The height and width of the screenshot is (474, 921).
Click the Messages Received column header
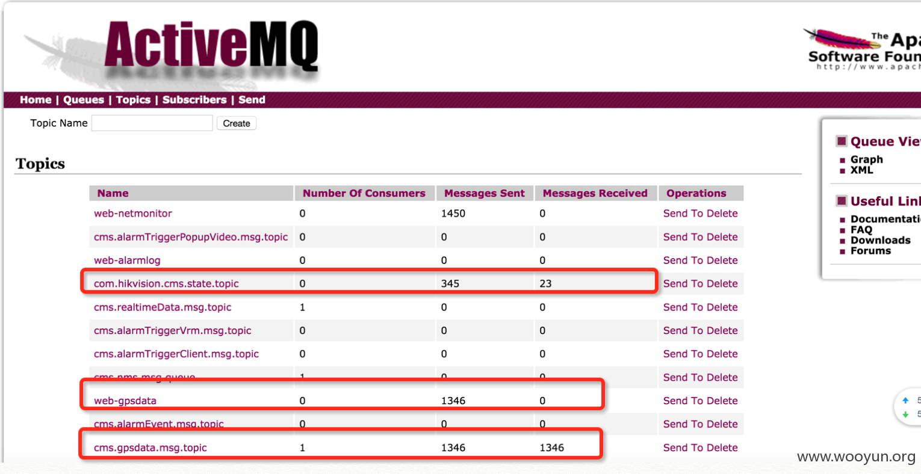(595, 193)
